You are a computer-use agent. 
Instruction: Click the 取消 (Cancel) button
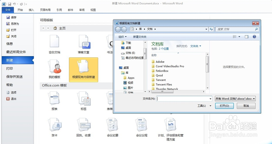tap(246, 106)
